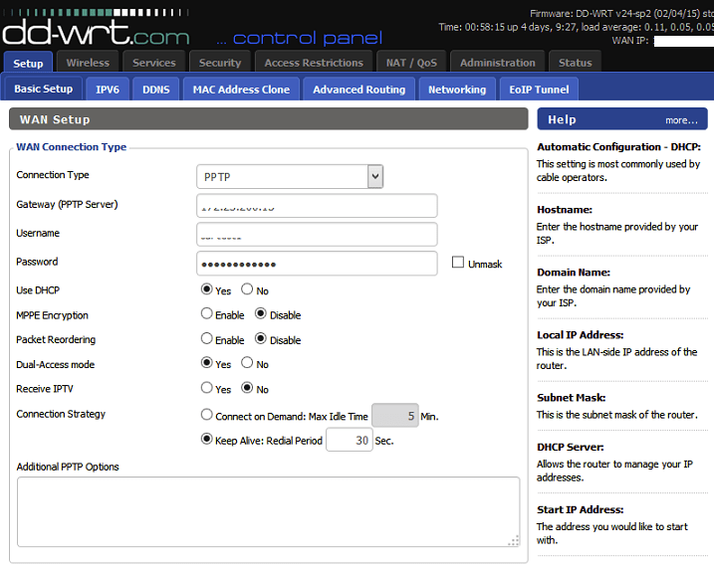The height and width of the screenshot is (567, 714).
Task: Switch to NAT / QoS tab
Action: tap(411, 63)
